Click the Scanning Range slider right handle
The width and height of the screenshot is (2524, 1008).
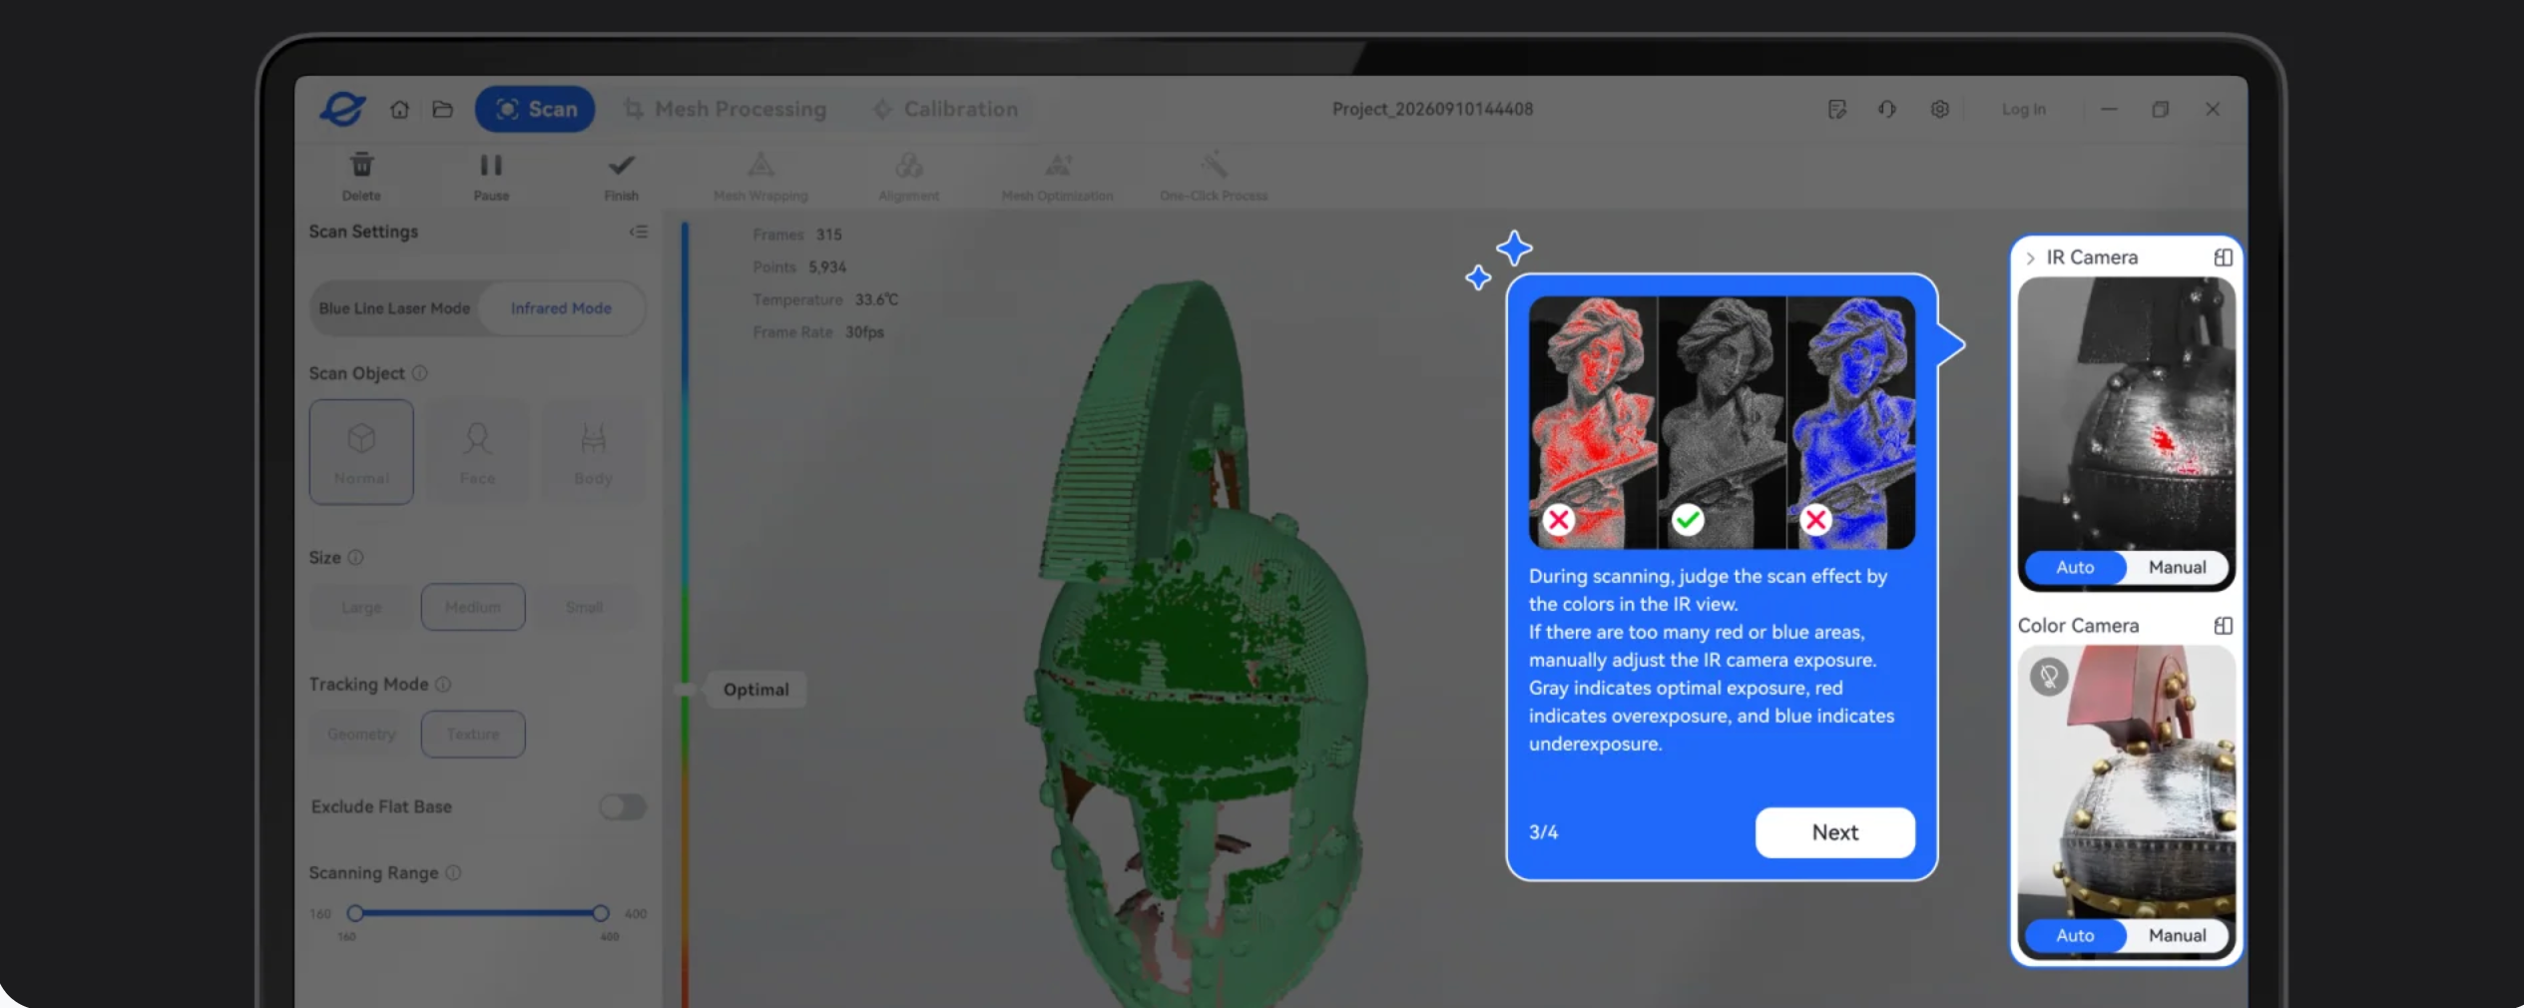600,913
